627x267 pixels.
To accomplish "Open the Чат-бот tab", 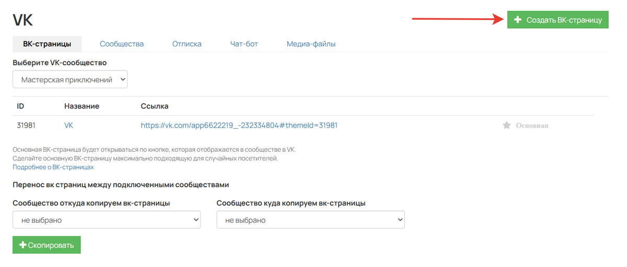I will coord(244,44).
